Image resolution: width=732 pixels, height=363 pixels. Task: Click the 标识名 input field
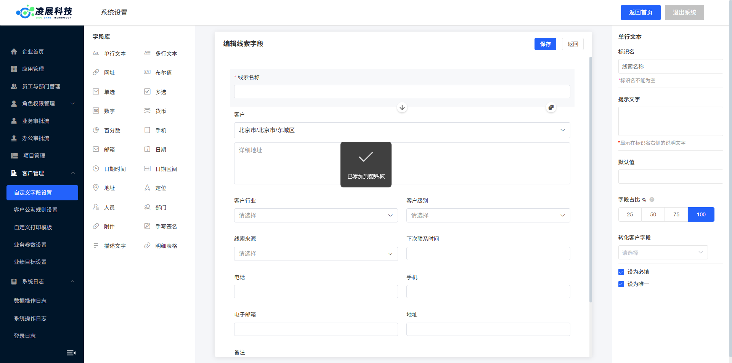(670, 67)
